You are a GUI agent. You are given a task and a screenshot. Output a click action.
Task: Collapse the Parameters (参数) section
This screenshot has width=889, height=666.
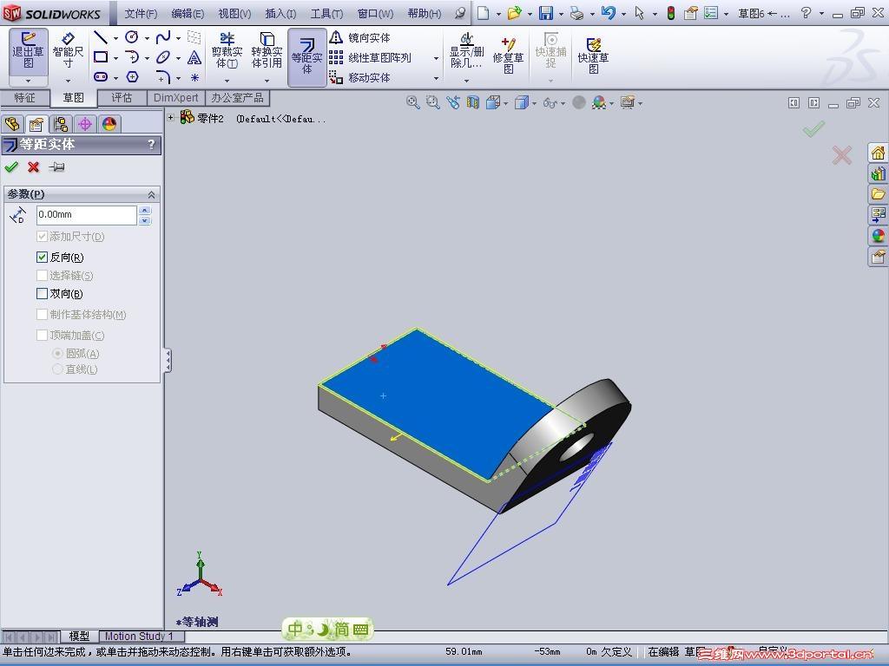click(x=151, y=194)
